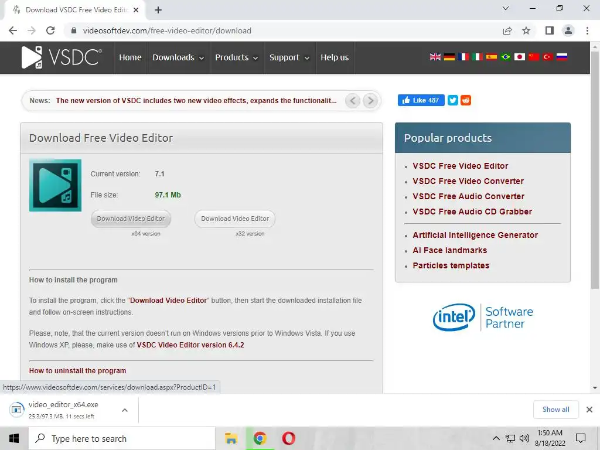Open VSDC Free Video Converter link
Image resolution: width=600 pixels, height=450 pixels.
coord(468,182)
